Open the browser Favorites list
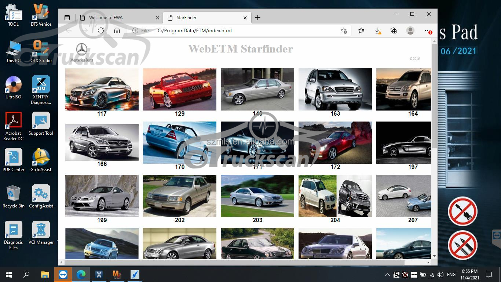 (x=361, y=30)
